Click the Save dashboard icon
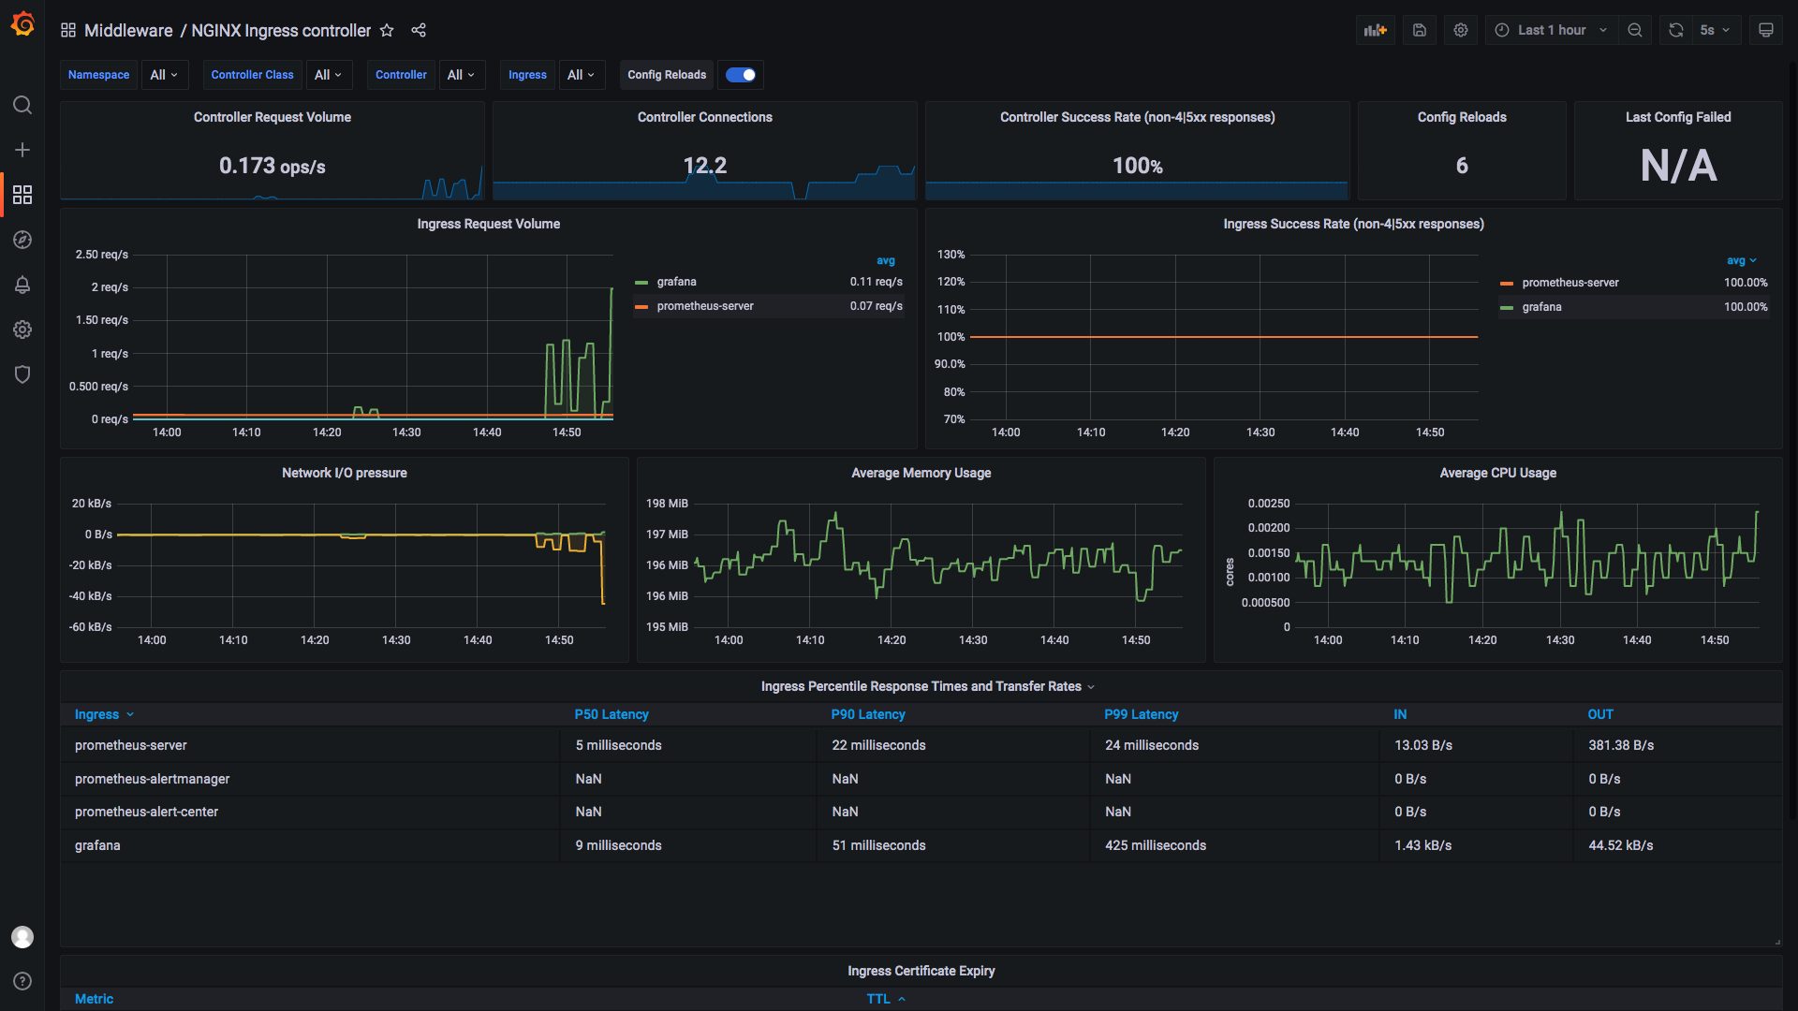The height and width of the screenshot is (1011, 1798). point(1420,30)
